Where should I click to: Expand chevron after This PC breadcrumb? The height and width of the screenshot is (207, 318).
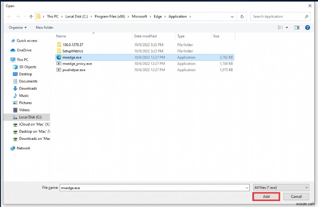[x=62, y=17]
